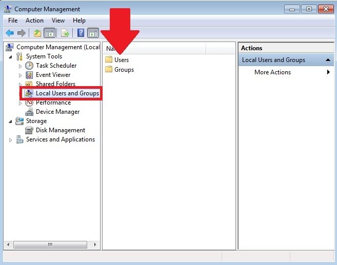
Task: Click the Computer Management title bar icon
Action: 8,9
